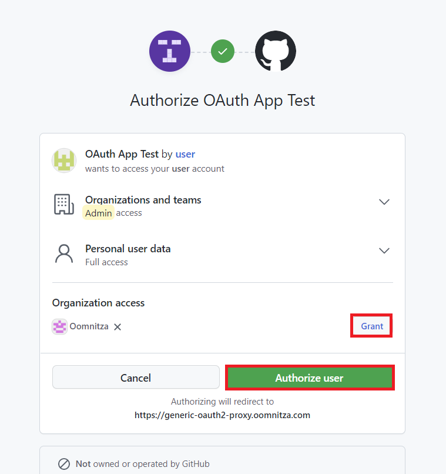Click the Oomnitza organization avatar
This screenshot has height=474, width=446.
pyautogui.click(x=60, y=326)
